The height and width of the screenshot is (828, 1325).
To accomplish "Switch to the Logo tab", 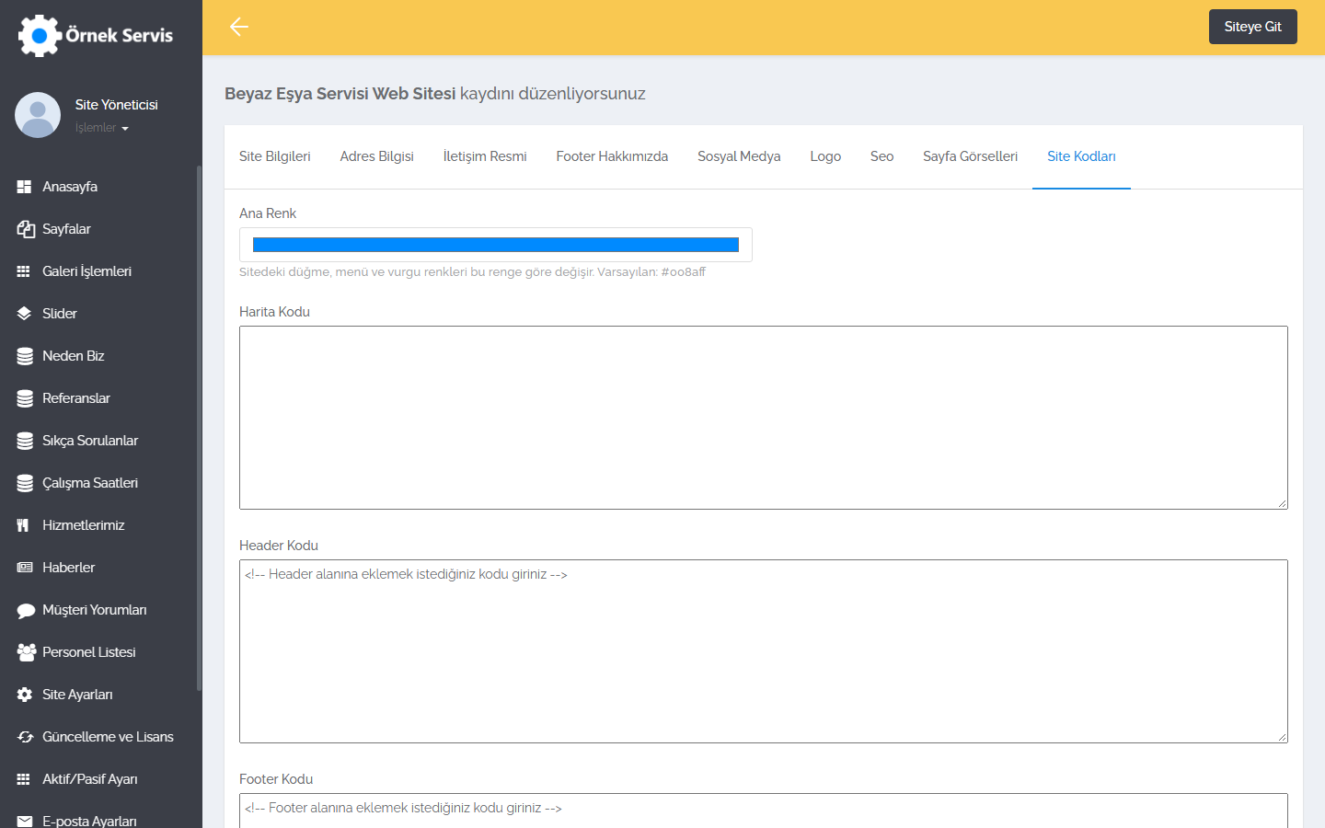I will coord(825,156).
